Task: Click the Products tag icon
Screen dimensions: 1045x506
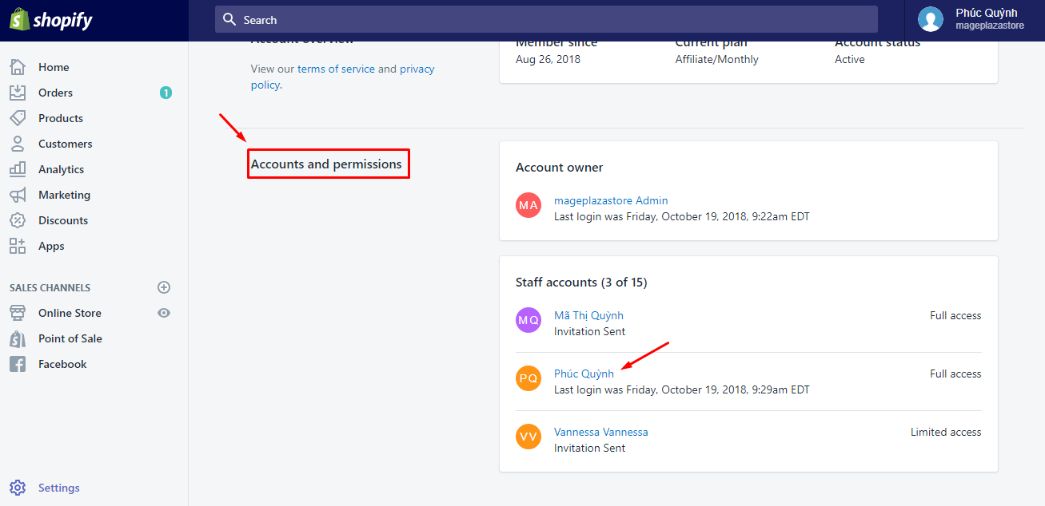Action: (18, 118)
